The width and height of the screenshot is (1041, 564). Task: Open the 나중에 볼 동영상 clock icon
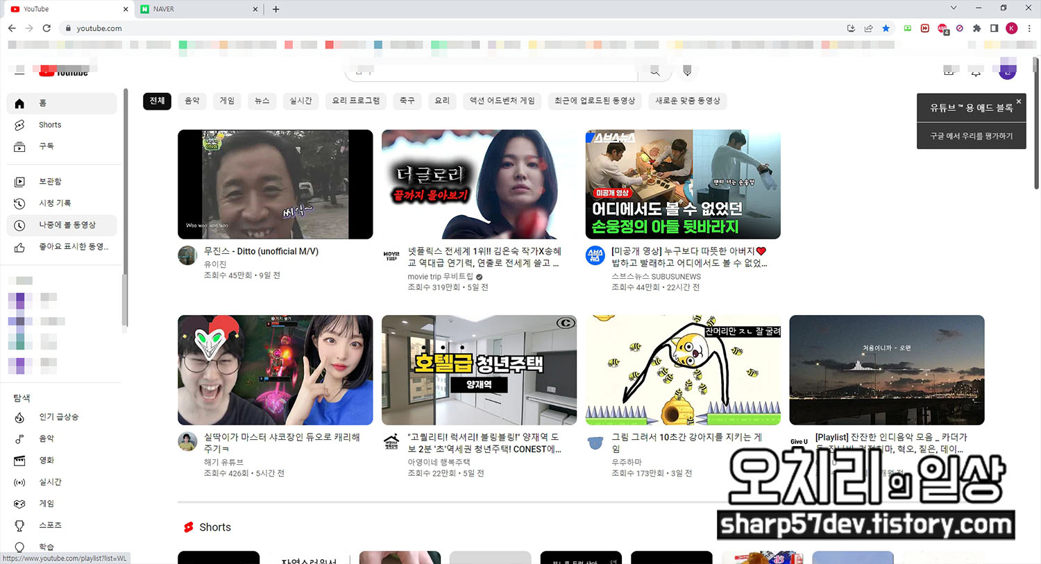(19, 225)
